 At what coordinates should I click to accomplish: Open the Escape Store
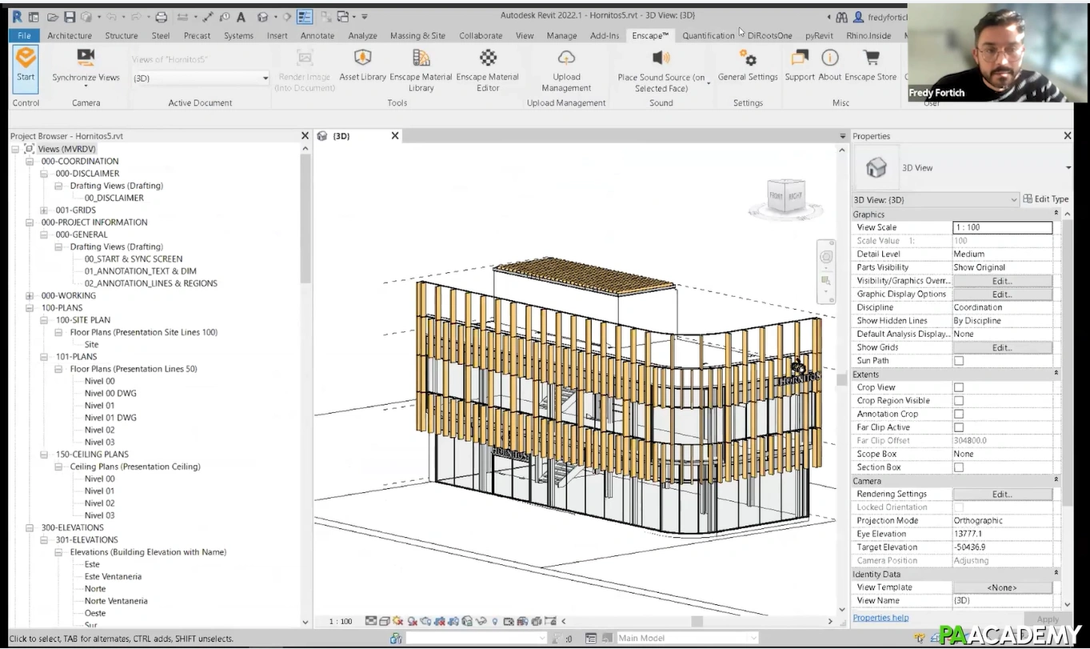(870, 64)
